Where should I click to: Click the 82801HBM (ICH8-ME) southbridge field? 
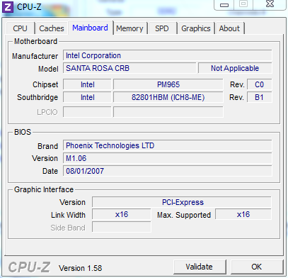click(x=168, y=97)
